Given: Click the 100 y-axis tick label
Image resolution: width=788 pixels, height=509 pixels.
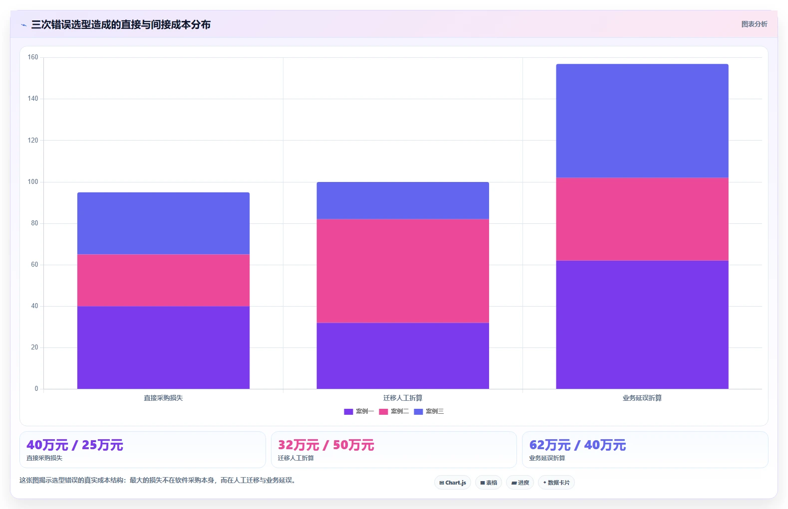Looking at the screenshot, I should point(33,182).
